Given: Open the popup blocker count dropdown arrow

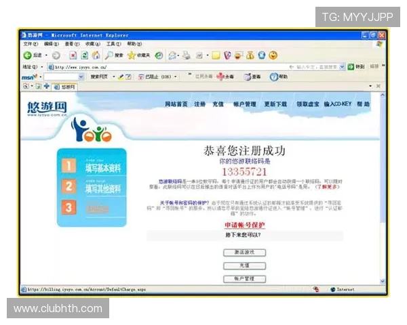Looking at the screenshot, I should [176, 77].
